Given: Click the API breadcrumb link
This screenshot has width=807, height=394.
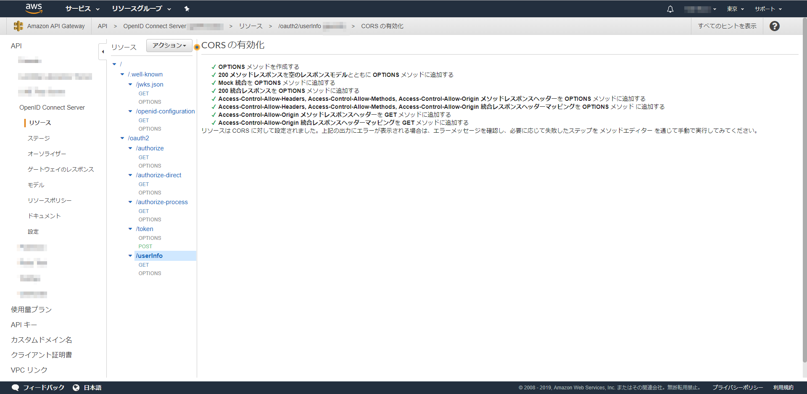Looking at the screenshot, I should point(103,26).
